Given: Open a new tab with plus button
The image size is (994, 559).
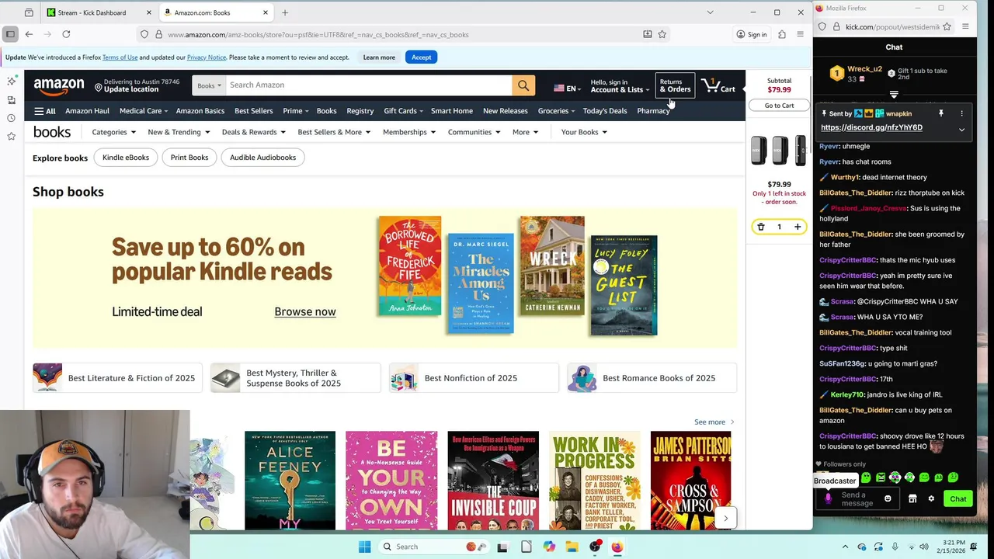Looking at the screenshot, I should [x=285, y=12].
